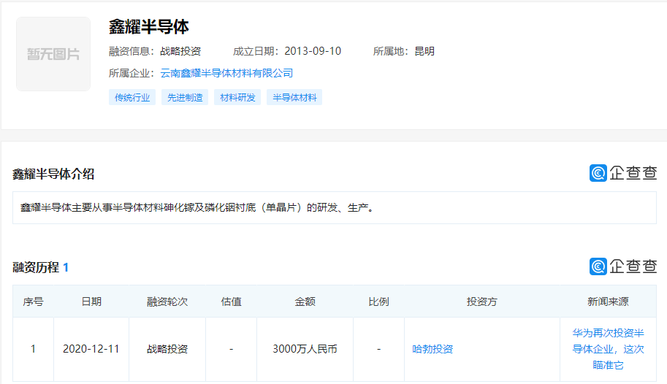Viewport: 667px width, 384px height.
Task: Select the 传统行业 tag
Action: 132,97
